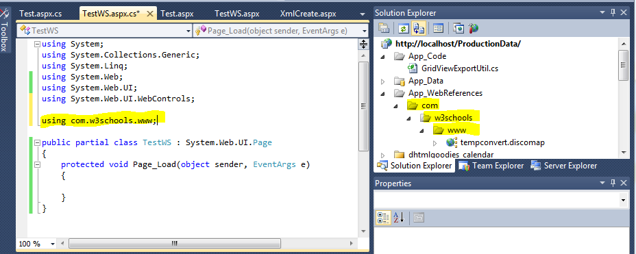The width and height of the screenshot is (636, 254).
Task: Click the View Designer toolbar icon
Action: point(438,28)
